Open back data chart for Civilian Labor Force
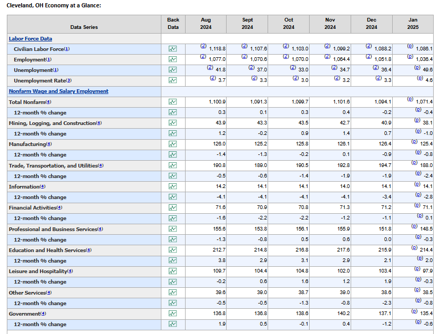 click(172, 49)
